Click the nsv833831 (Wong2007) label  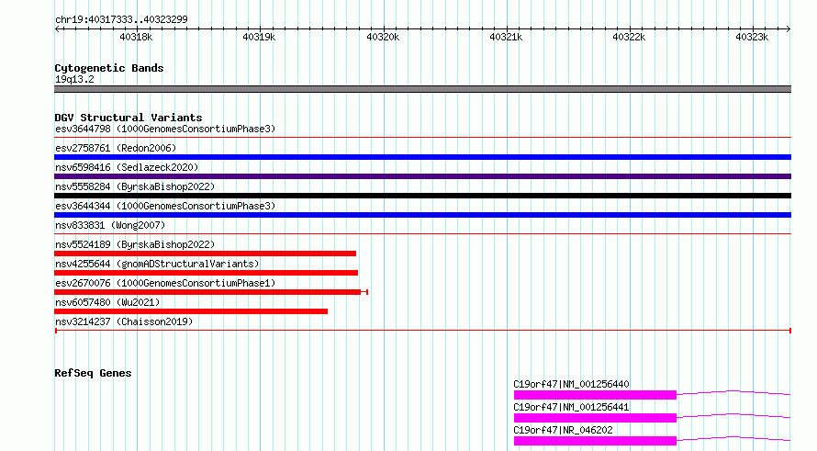pyautogui.click(x=110, y=225)
